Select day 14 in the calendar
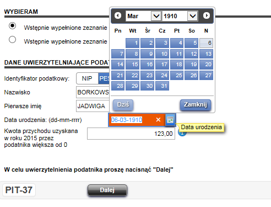Image resolution: width=271 pixels, height=207 pixels. [x=118, y=65]
